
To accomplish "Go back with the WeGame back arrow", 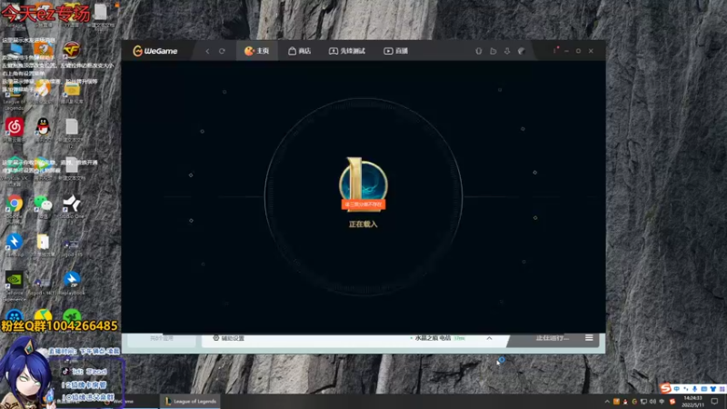I will point(207,51).
